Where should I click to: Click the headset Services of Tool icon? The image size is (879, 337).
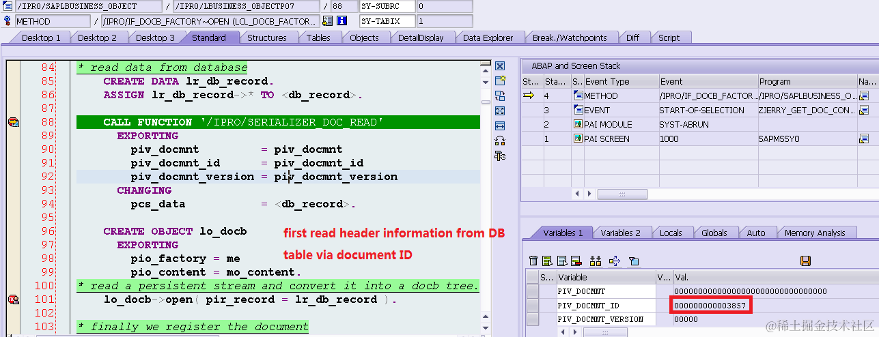(500, 141)
